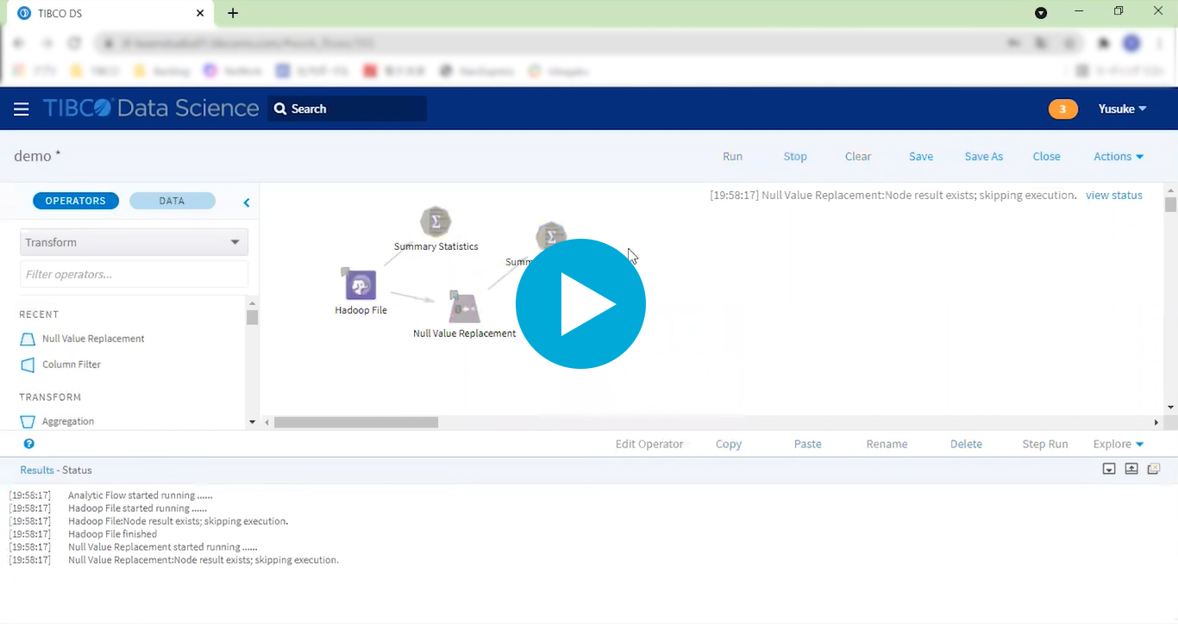Click Save in the workflow toolbar
The image size is (1178, 624).
tap(921, 156)
